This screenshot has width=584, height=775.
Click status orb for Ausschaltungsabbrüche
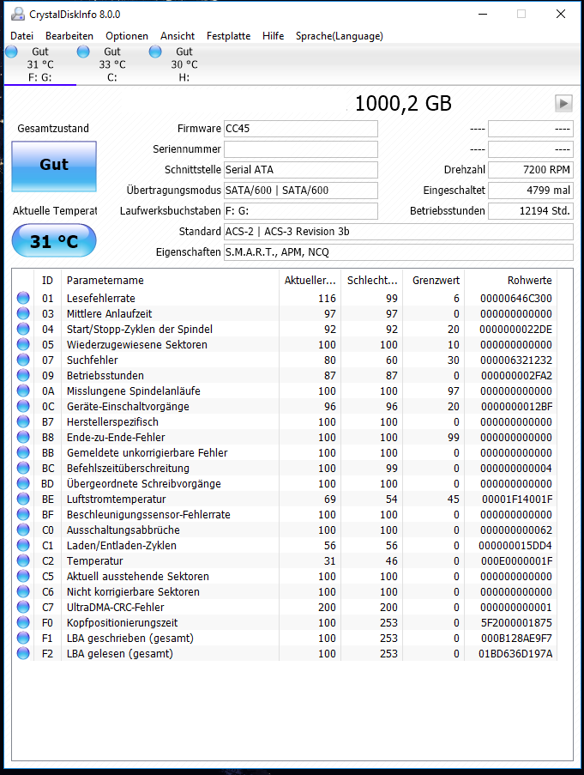(23, 530)
